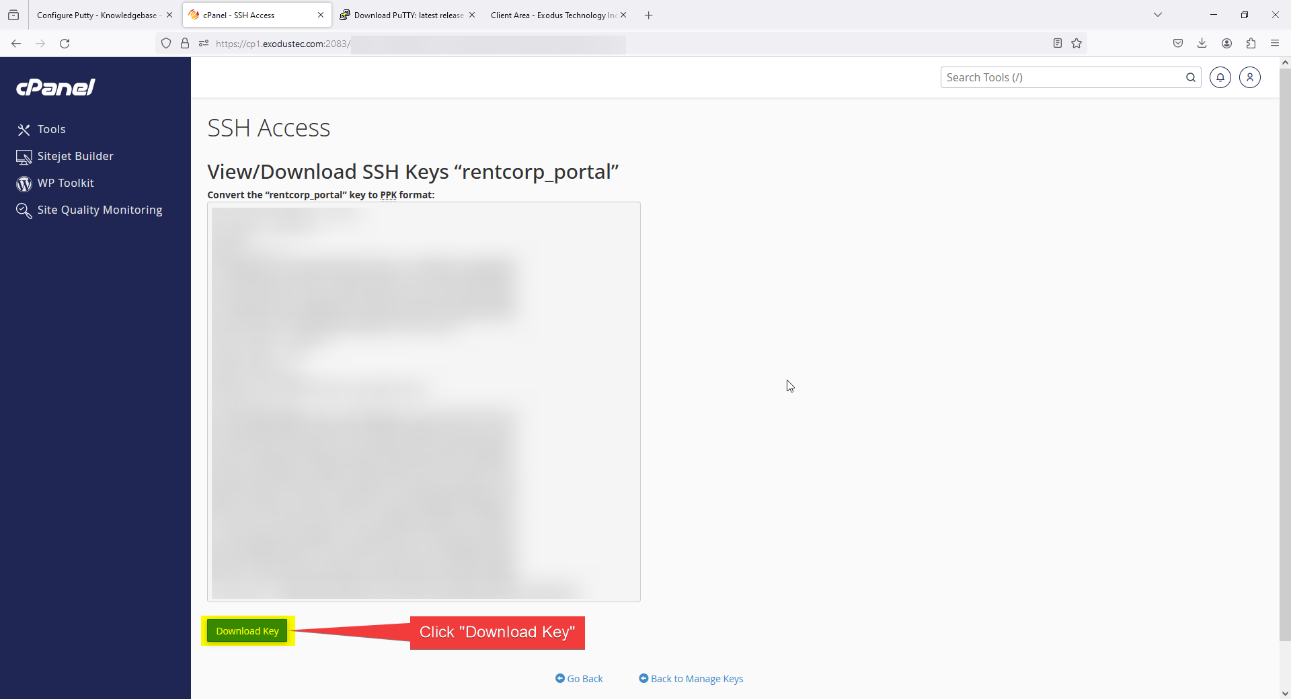Toggle reader view icon in address bar

(x=1057, y=44)
